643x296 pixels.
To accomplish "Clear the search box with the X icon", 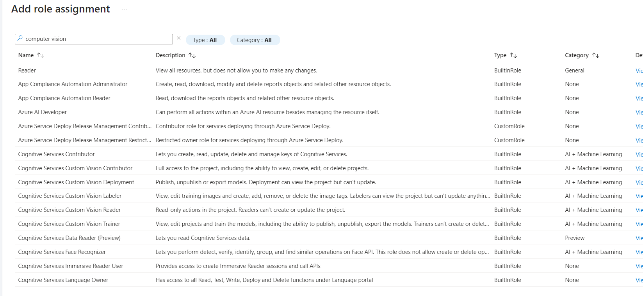I will 178,38.
